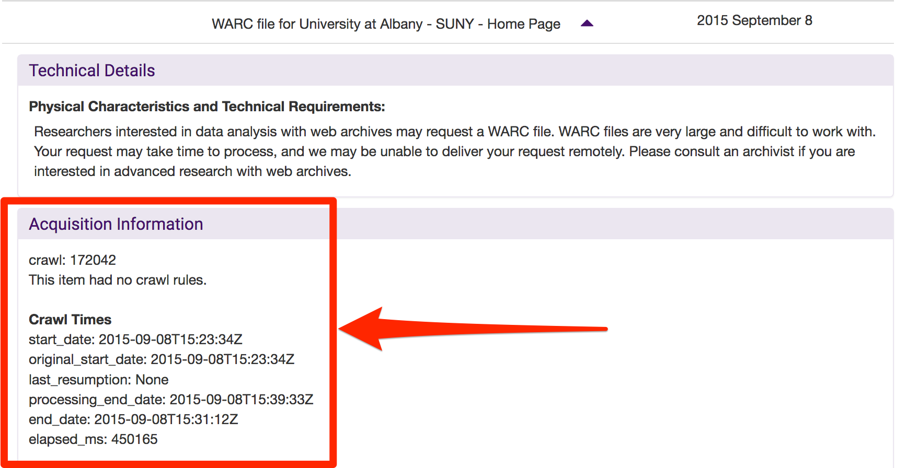The image size is (918, 468).
Task: Click 'This item had no crawl rules.' text
Action: pos(118,280)
